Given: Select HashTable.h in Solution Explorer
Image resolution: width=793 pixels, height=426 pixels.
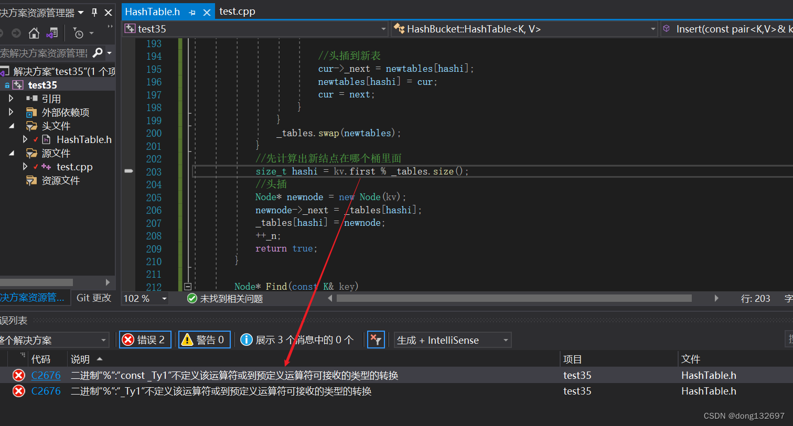Looking at the screenshot, I should tap(84, 139).
